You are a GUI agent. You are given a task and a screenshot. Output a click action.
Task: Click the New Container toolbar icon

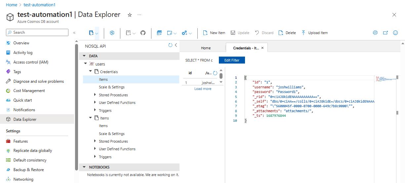(91, 33)
